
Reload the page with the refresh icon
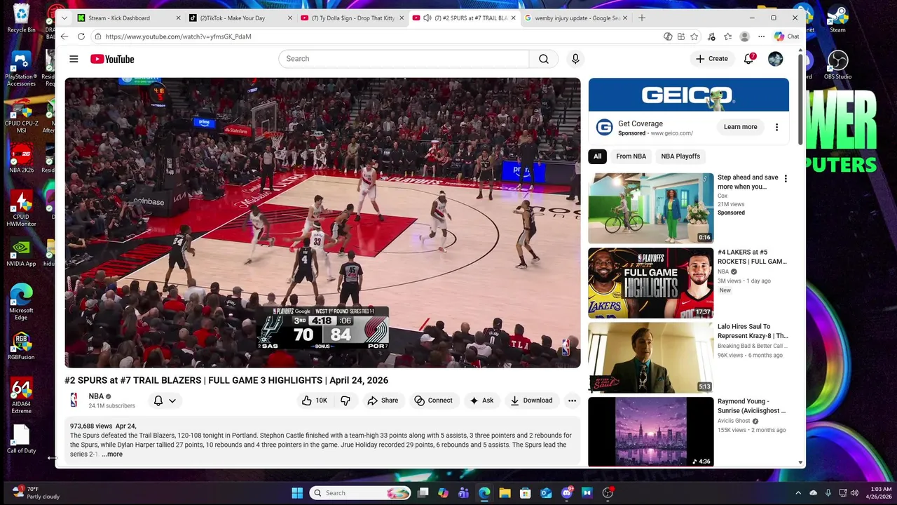pyautogui.click(x=81, y=36)
